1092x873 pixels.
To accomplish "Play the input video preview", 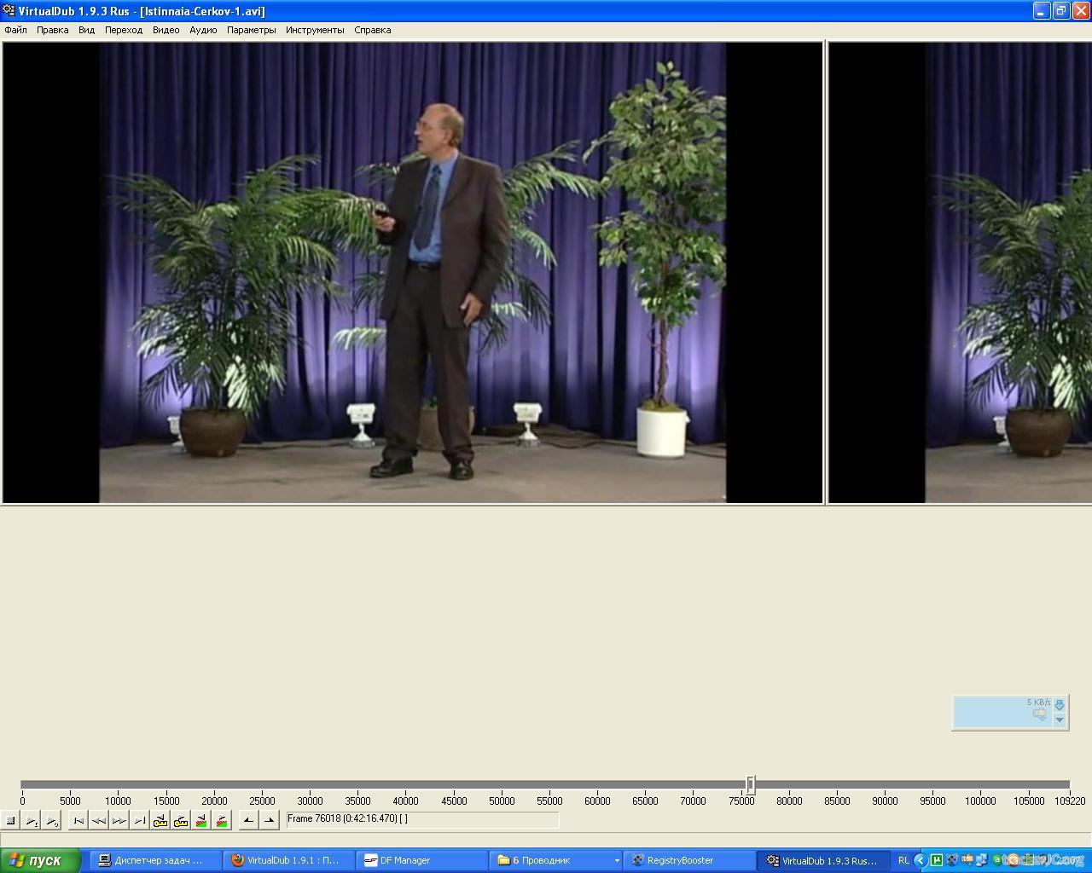I will tap(31, 821).
